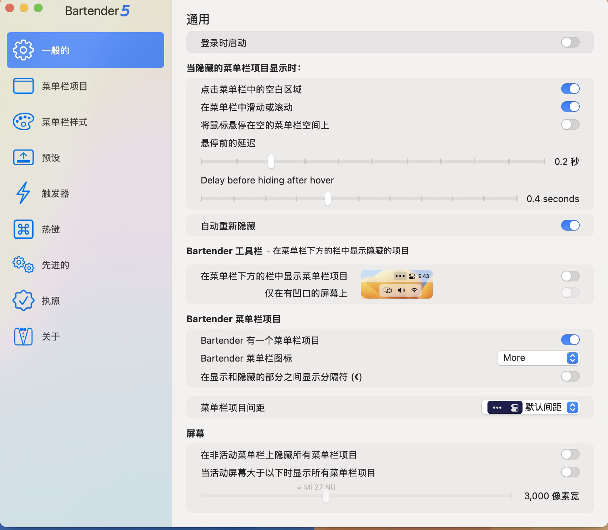Open the 先进的 section label
The image size is (608, 530).
(x=55, y=265)
